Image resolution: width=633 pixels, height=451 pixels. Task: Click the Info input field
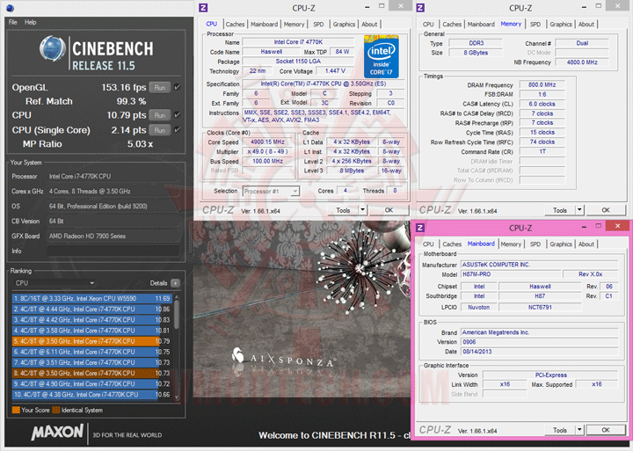coord(113,251)
